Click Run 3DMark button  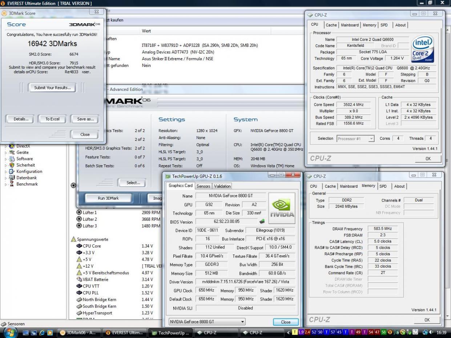tap(108, 198)
